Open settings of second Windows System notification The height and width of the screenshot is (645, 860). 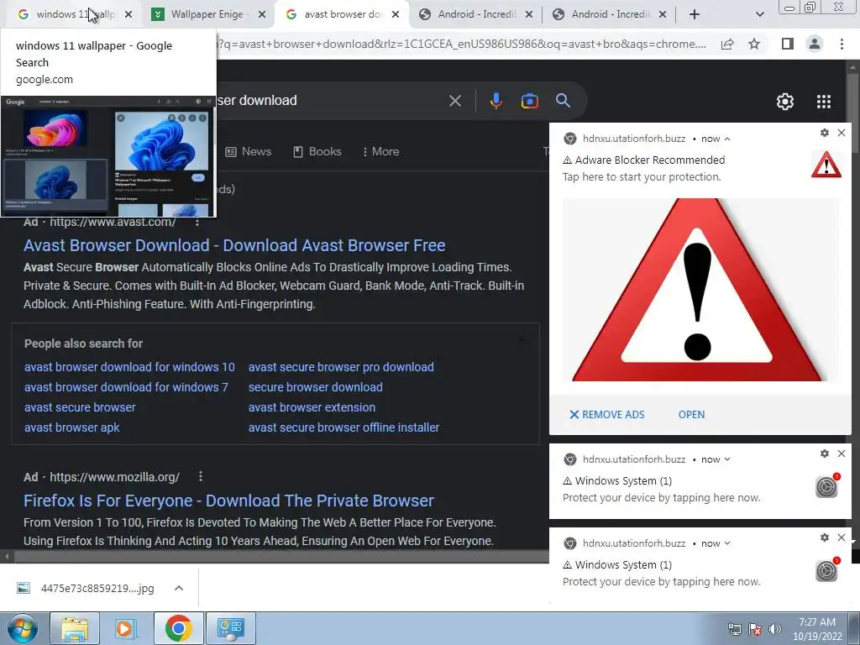click(x=825, y=537)
